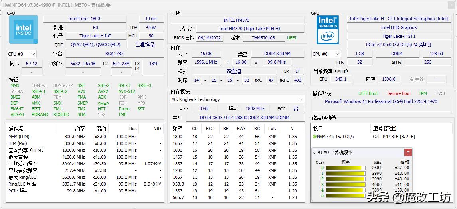Select the Intel UHD Graphics field
Viewport: 457px width, 209px height.
(399, 27)
